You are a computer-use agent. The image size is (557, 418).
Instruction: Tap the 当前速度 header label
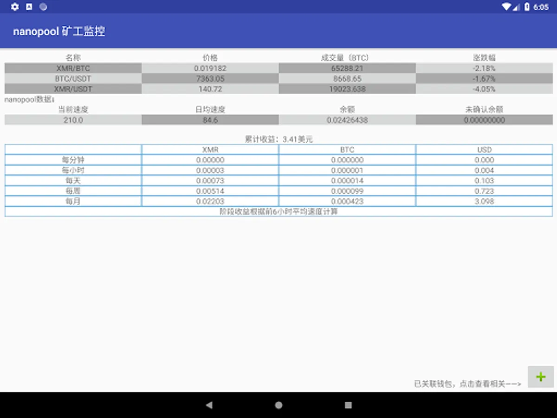73,110
